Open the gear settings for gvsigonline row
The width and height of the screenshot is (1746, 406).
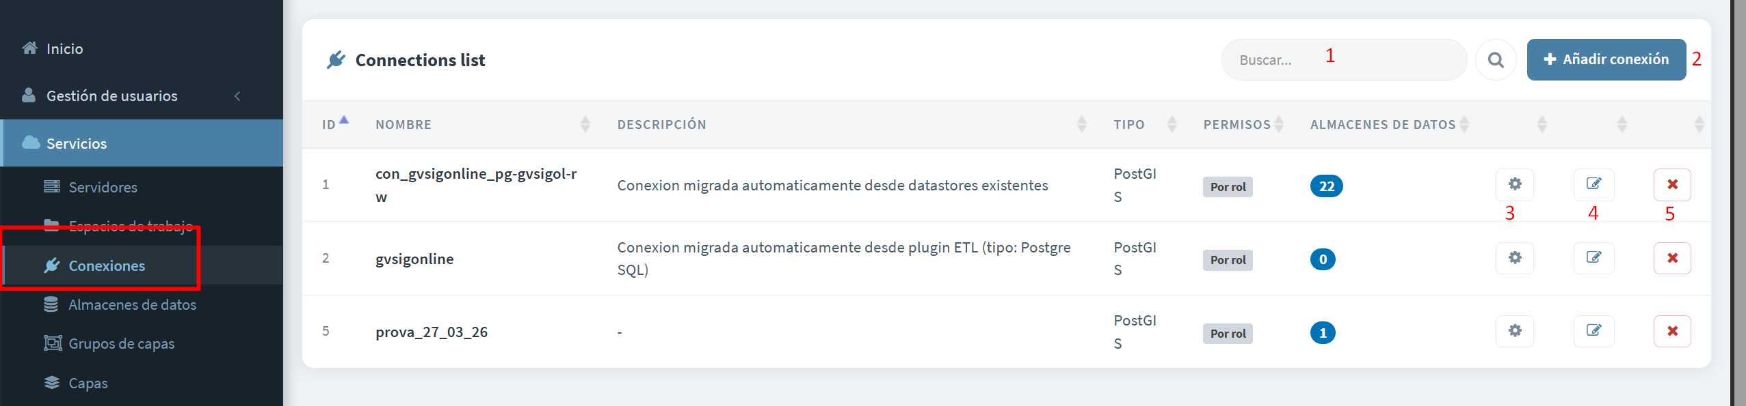point(1515,258)
